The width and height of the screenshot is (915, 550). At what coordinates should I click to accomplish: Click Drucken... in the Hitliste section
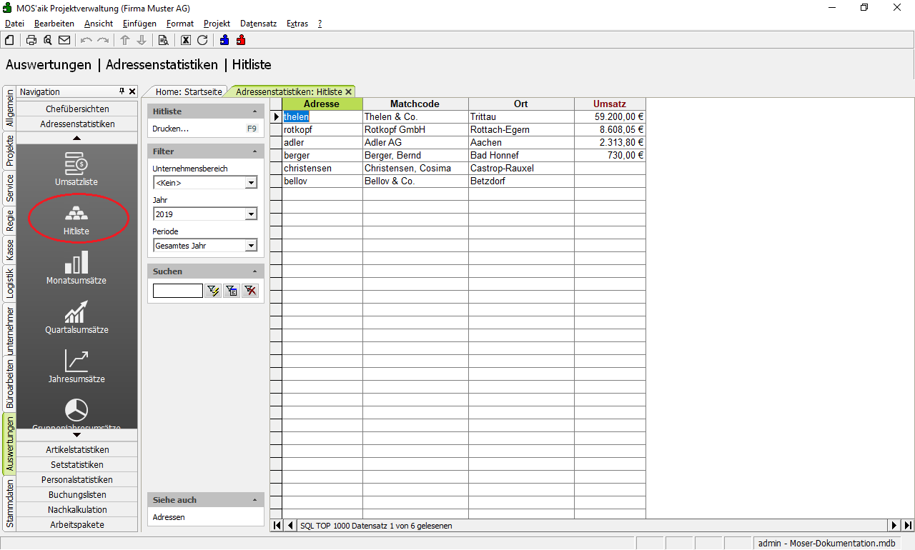pyautogui.click(x=171, y=129)
